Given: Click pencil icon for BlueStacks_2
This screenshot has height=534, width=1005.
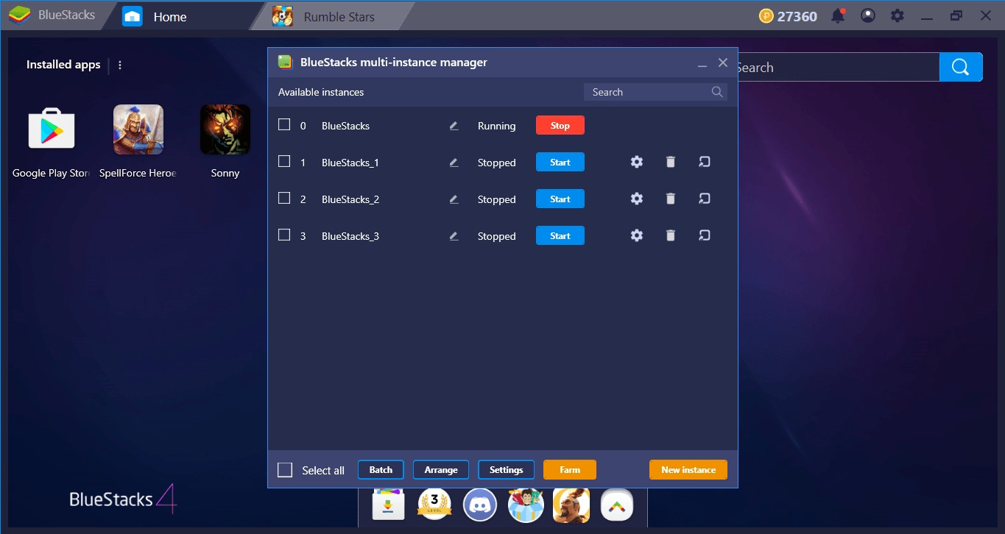Looking at the screenshot, I should click(454, 199).
